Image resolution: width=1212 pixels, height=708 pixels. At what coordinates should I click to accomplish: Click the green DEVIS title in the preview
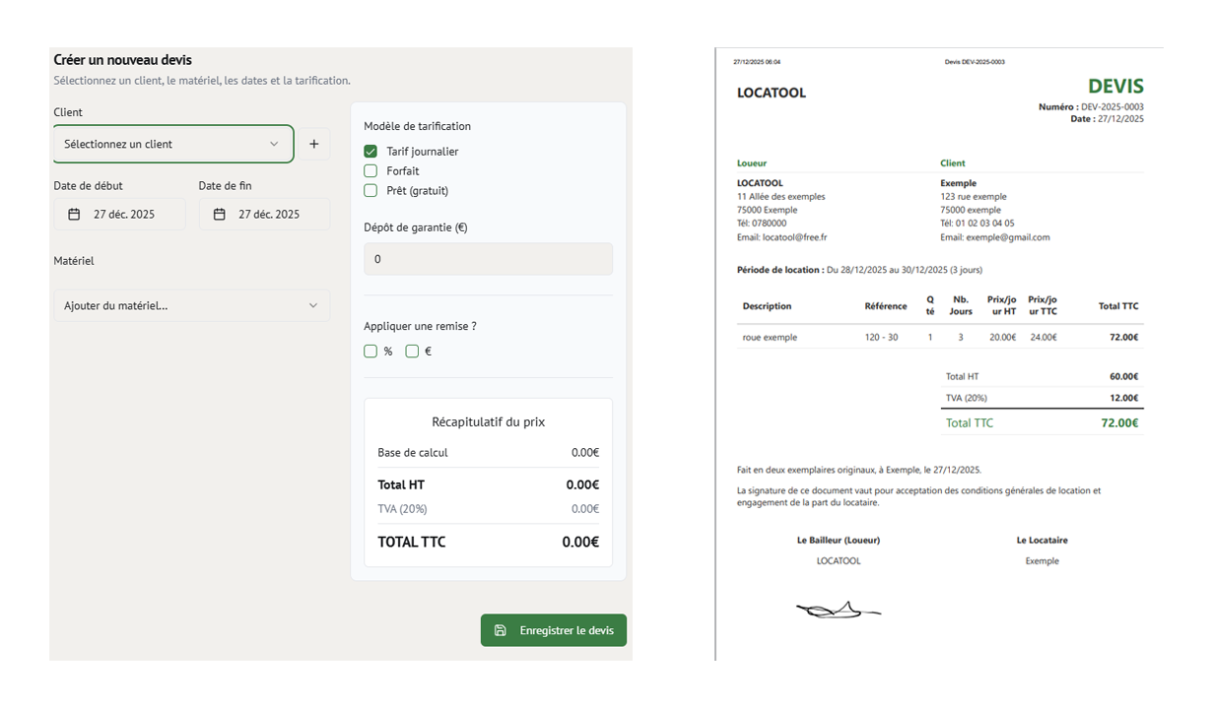pyautogui.click(x=1115, y=87)
